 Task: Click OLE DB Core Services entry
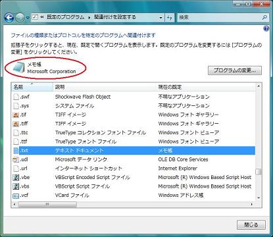(x=183, y=159)
